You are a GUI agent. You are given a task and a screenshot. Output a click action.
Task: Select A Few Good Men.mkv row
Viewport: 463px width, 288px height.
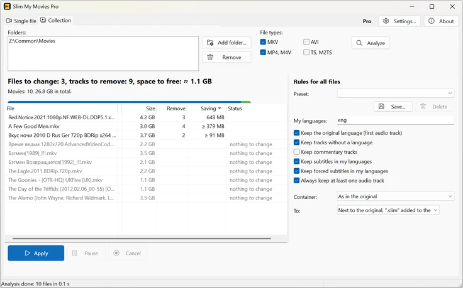click(146, 126)
